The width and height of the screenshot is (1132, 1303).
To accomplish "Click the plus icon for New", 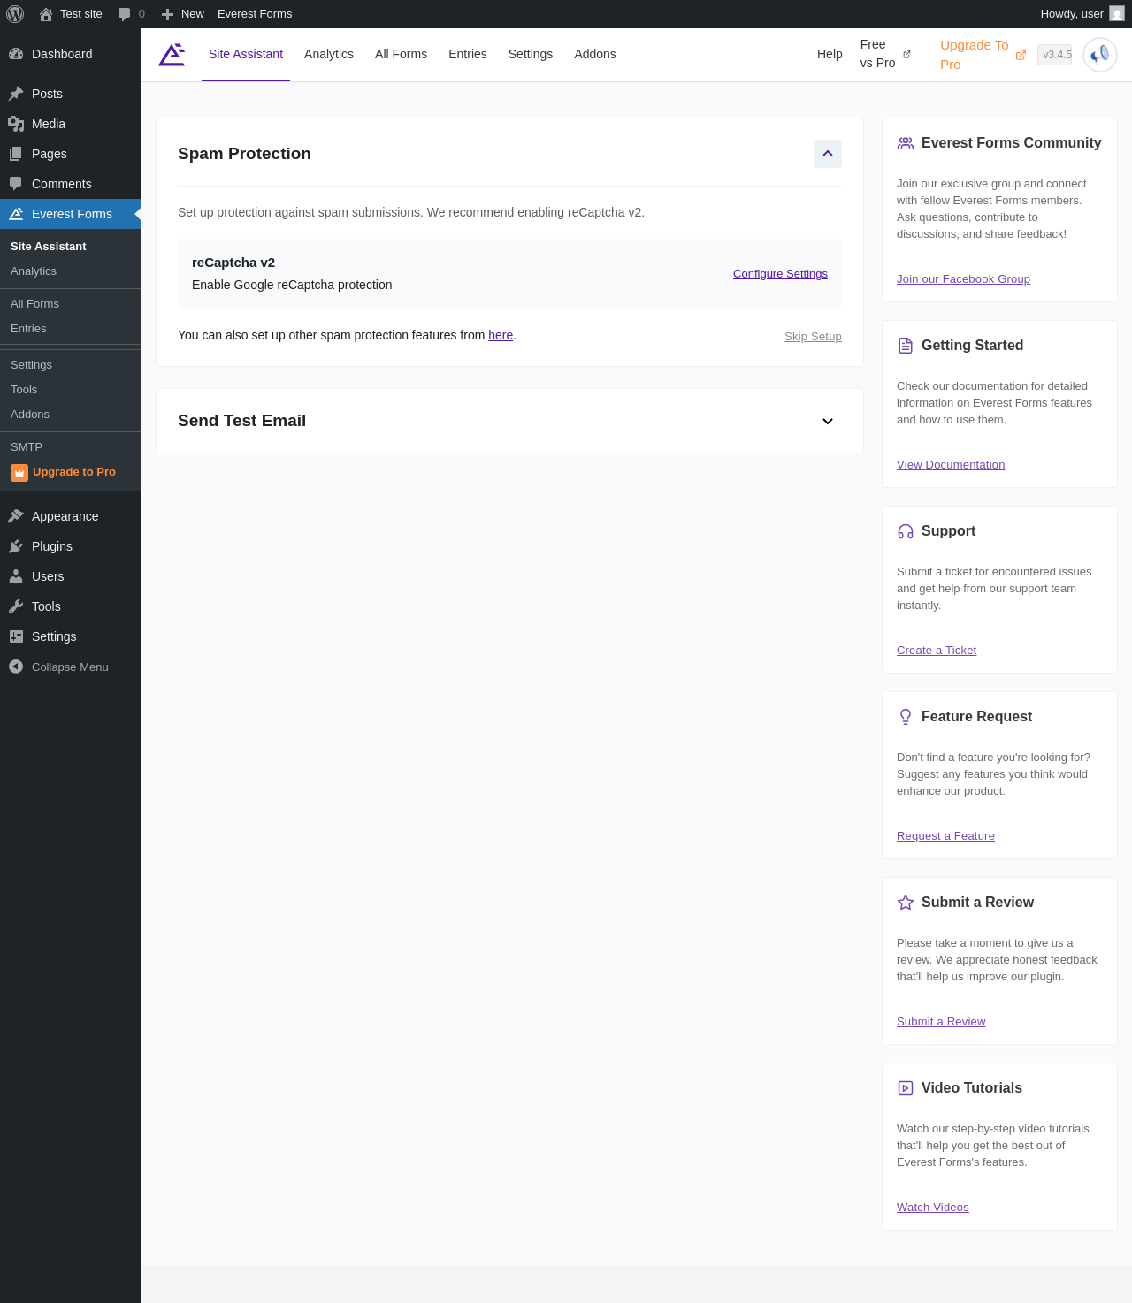I will (x=167, y=14).
